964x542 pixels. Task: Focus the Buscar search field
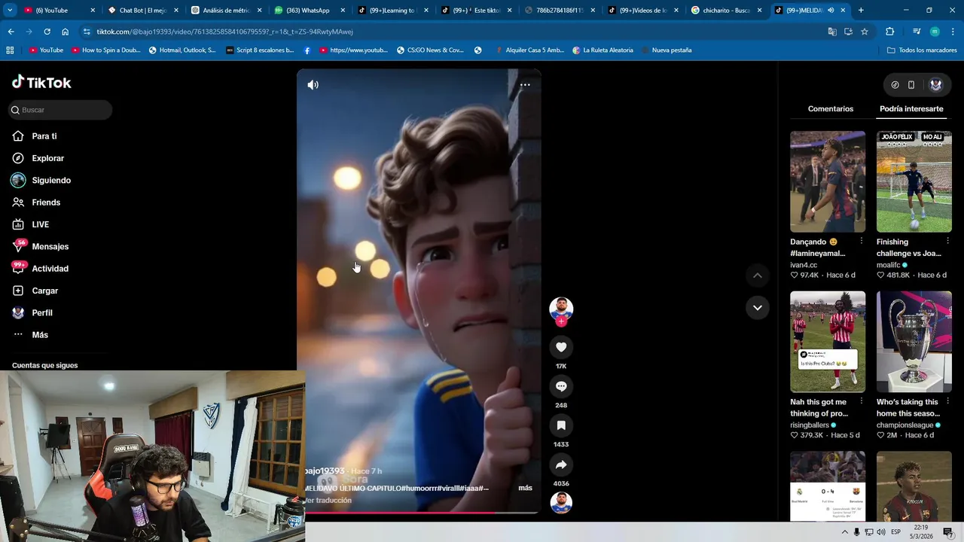[x=60, y=110]
